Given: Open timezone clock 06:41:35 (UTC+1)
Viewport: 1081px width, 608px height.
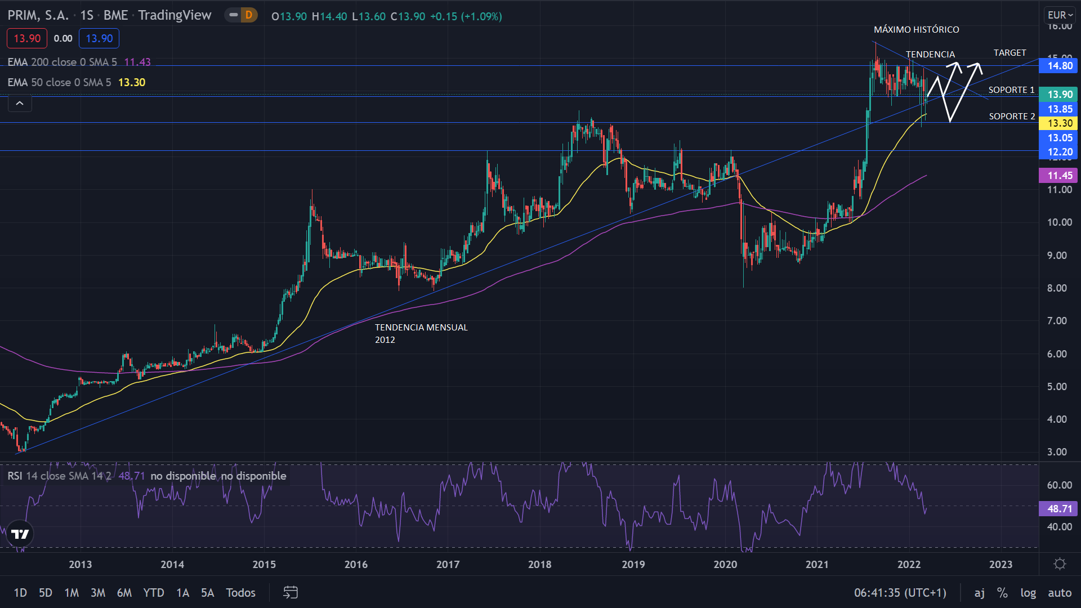Looking at the screenshot, I should (900, 592).
